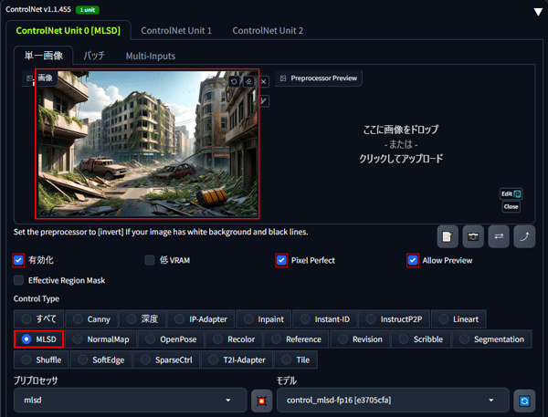Select the Recolor control type
Screen dimensions: 548x417
click(x=234, y=339)
